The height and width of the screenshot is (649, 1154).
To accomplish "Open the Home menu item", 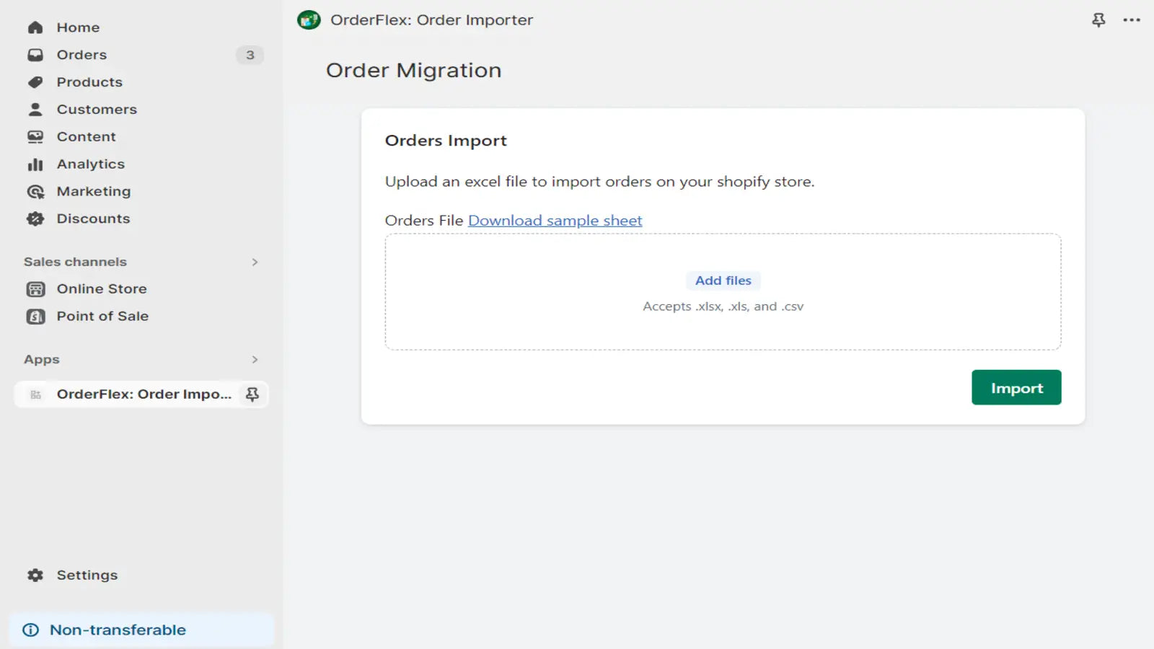I will coord(78,27).
